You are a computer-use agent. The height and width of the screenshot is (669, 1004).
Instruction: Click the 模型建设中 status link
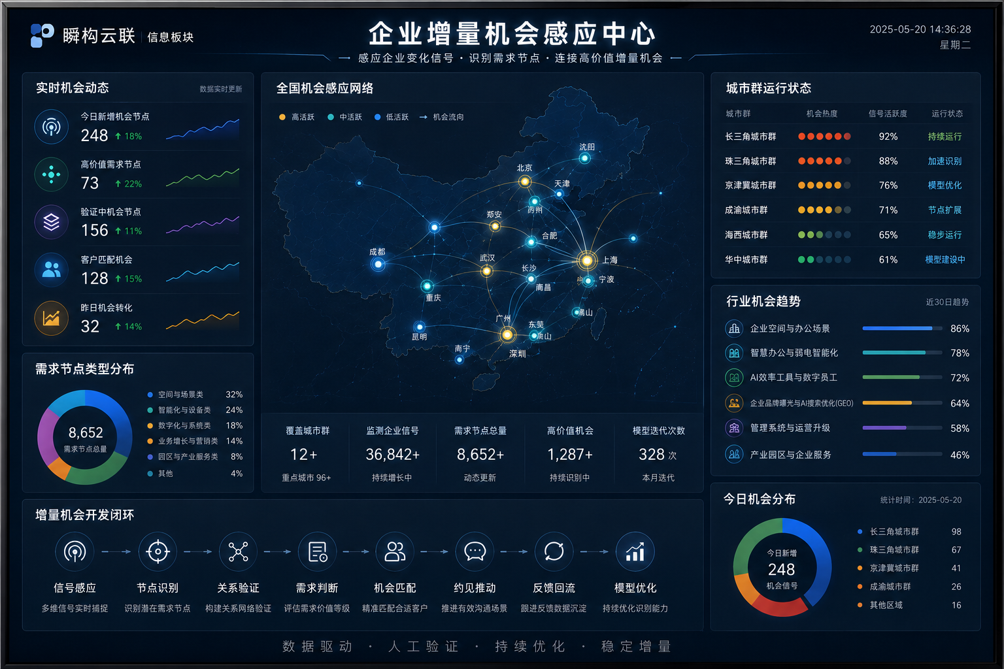(945, 259)
